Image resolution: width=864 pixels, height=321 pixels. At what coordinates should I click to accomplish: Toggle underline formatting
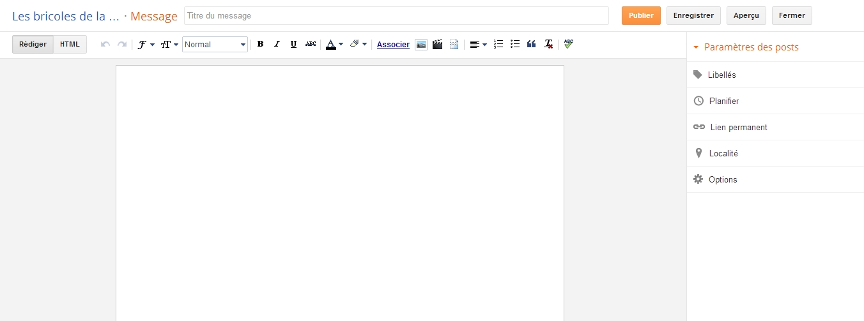coord(293,44)
